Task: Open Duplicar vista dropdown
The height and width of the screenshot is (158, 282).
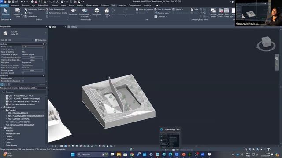Action: coord(162,13)
